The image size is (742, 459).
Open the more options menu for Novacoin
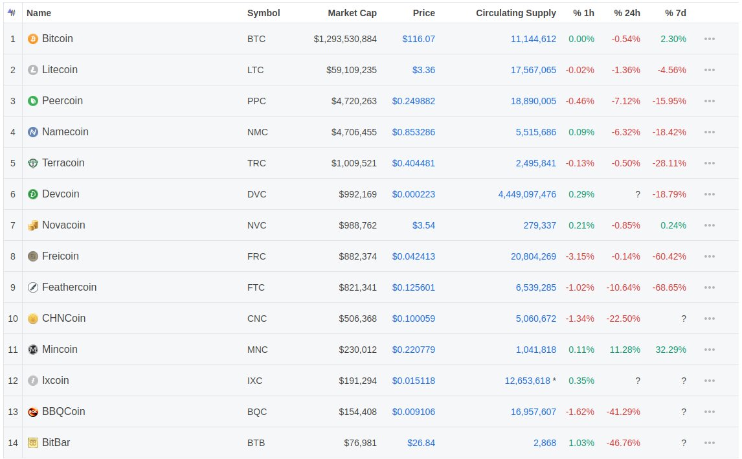click(710, 225)
